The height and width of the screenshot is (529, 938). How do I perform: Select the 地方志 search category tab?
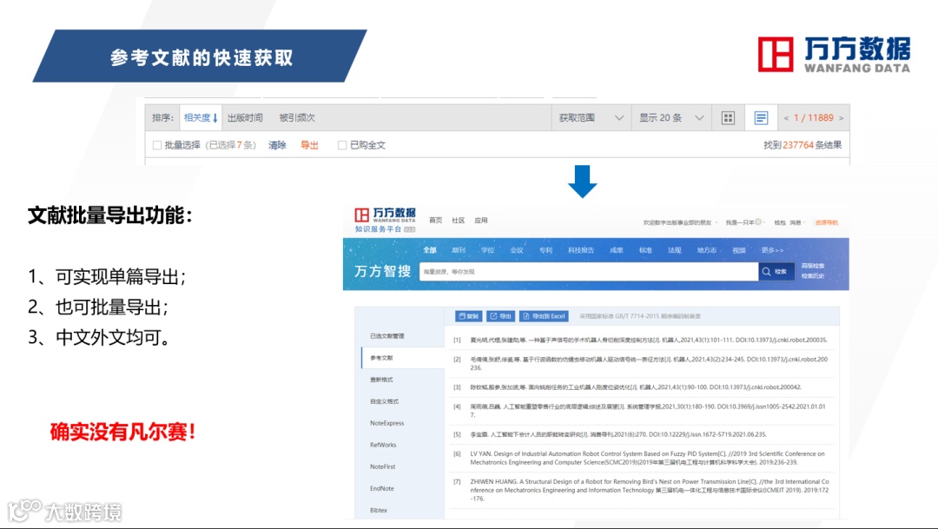coord(706,250)
